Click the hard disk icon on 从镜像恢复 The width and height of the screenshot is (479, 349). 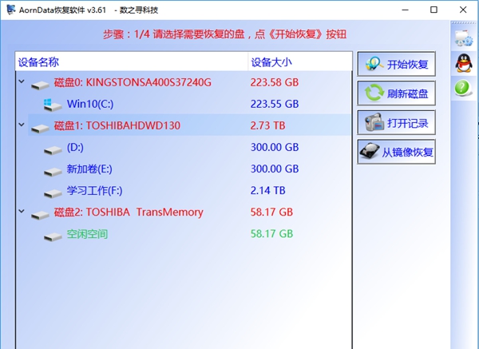(x=369, y=151)
